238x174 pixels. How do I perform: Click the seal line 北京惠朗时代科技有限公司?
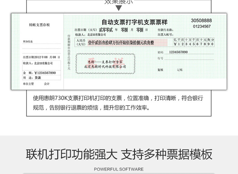pos(105,66)
